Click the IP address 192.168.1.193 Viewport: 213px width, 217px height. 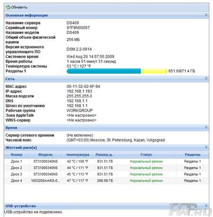point(80,91)
